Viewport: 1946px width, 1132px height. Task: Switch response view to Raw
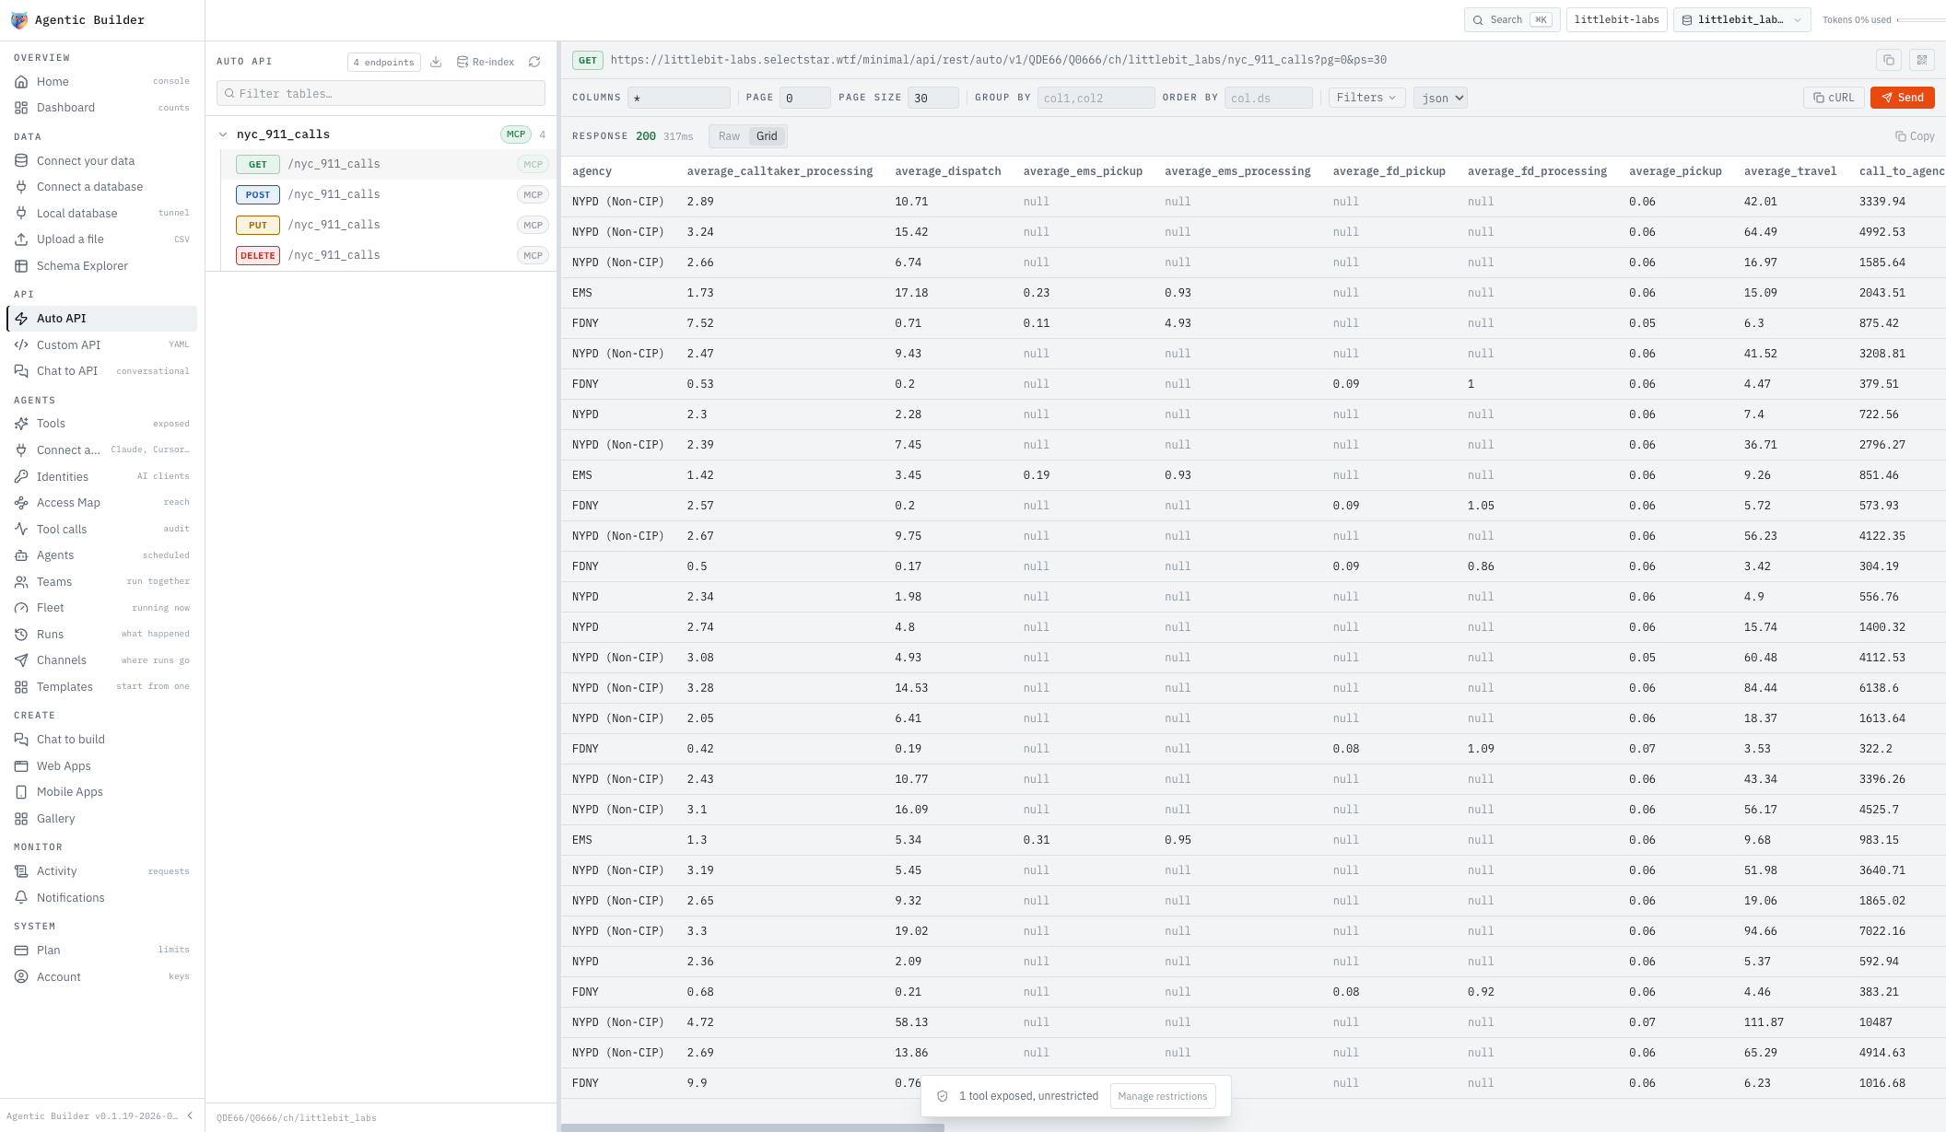point(729,136)
